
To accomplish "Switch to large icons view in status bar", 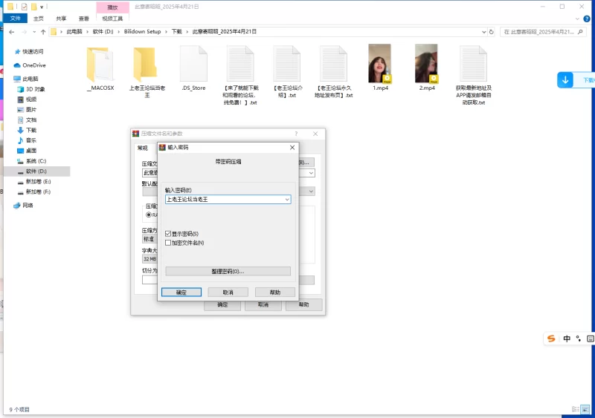I will point(585,409).
